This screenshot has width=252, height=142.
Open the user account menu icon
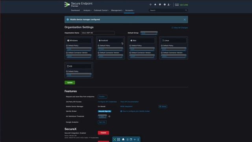pos(169,4)
